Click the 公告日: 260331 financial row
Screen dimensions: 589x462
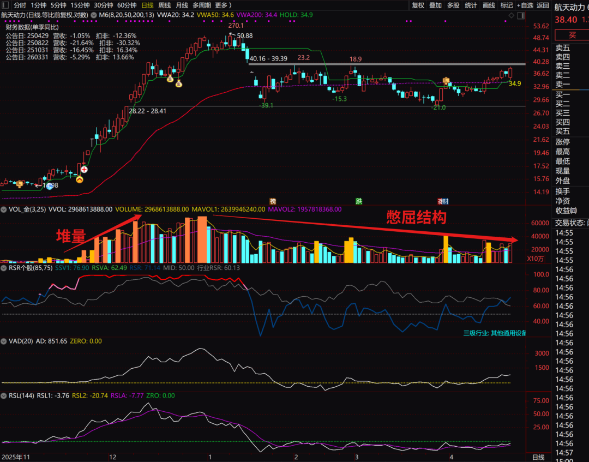coord(69,57)
